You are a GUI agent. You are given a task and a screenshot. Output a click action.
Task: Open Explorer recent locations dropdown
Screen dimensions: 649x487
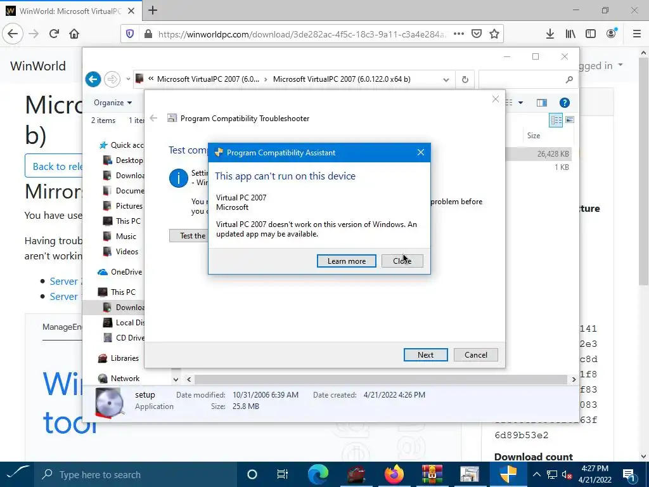click(x=128, y=79)
